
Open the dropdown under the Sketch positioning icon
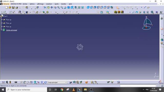(x=6, y=14)
